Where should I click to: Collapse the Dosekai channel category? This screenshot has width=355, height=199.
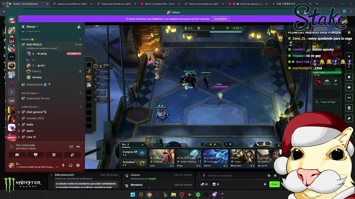pyautogui.click(x=29, y=39)
